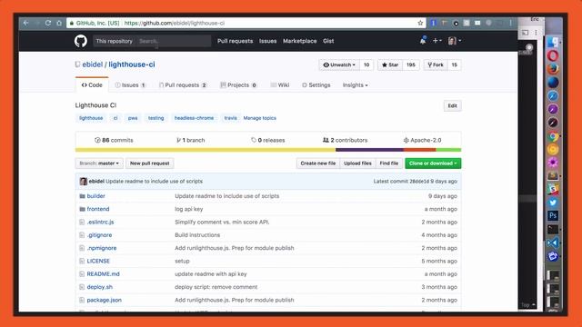Click the GitHub Octocat logo

(81, 41)
